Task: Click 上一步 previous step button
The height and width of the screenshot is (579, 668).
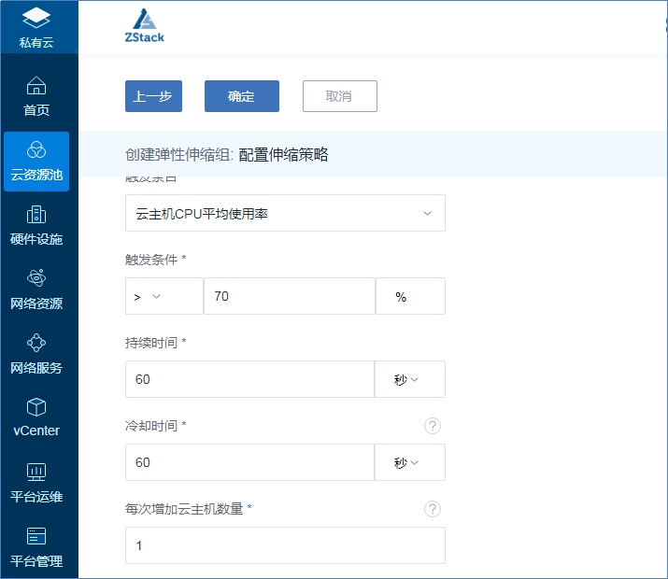Action: (153, 96)
